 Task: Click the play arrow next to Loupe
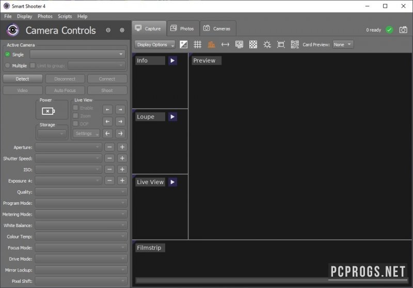click(x=172, y=117)
